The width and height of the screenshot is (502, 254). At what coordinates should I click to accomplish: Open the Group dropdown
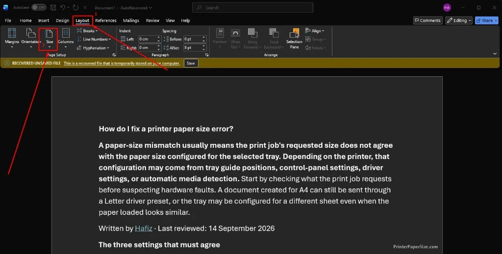[x=316, y=39]
